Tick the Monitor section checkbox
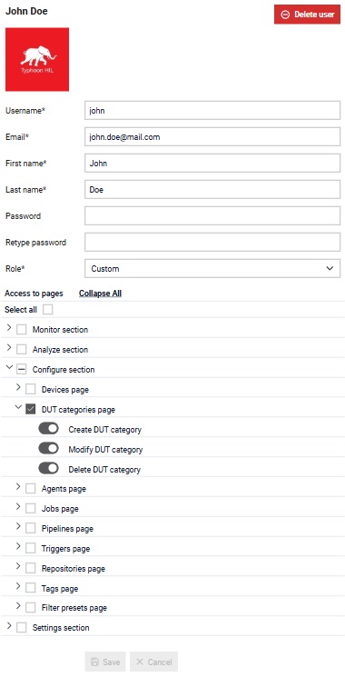Screen dimensions: 345x677 pos(21,330)
